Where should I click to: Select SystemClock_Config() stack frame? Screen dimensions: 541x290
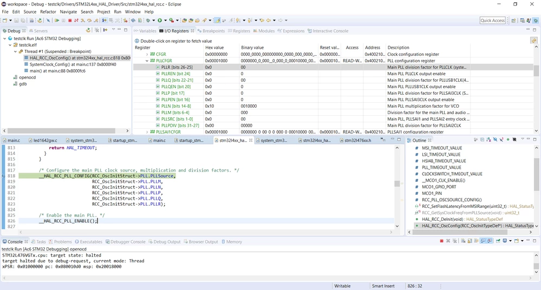73,64
